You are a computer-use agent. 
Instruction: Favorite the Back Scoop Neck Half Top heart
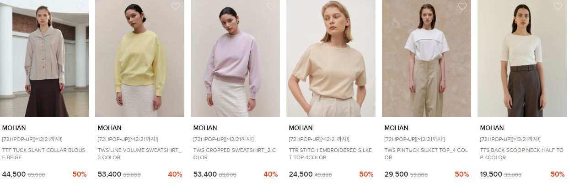click(558, 6)
